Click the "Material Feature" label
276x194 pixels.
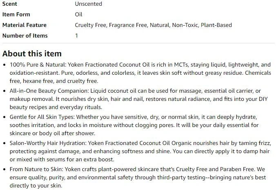coord(24,25)
